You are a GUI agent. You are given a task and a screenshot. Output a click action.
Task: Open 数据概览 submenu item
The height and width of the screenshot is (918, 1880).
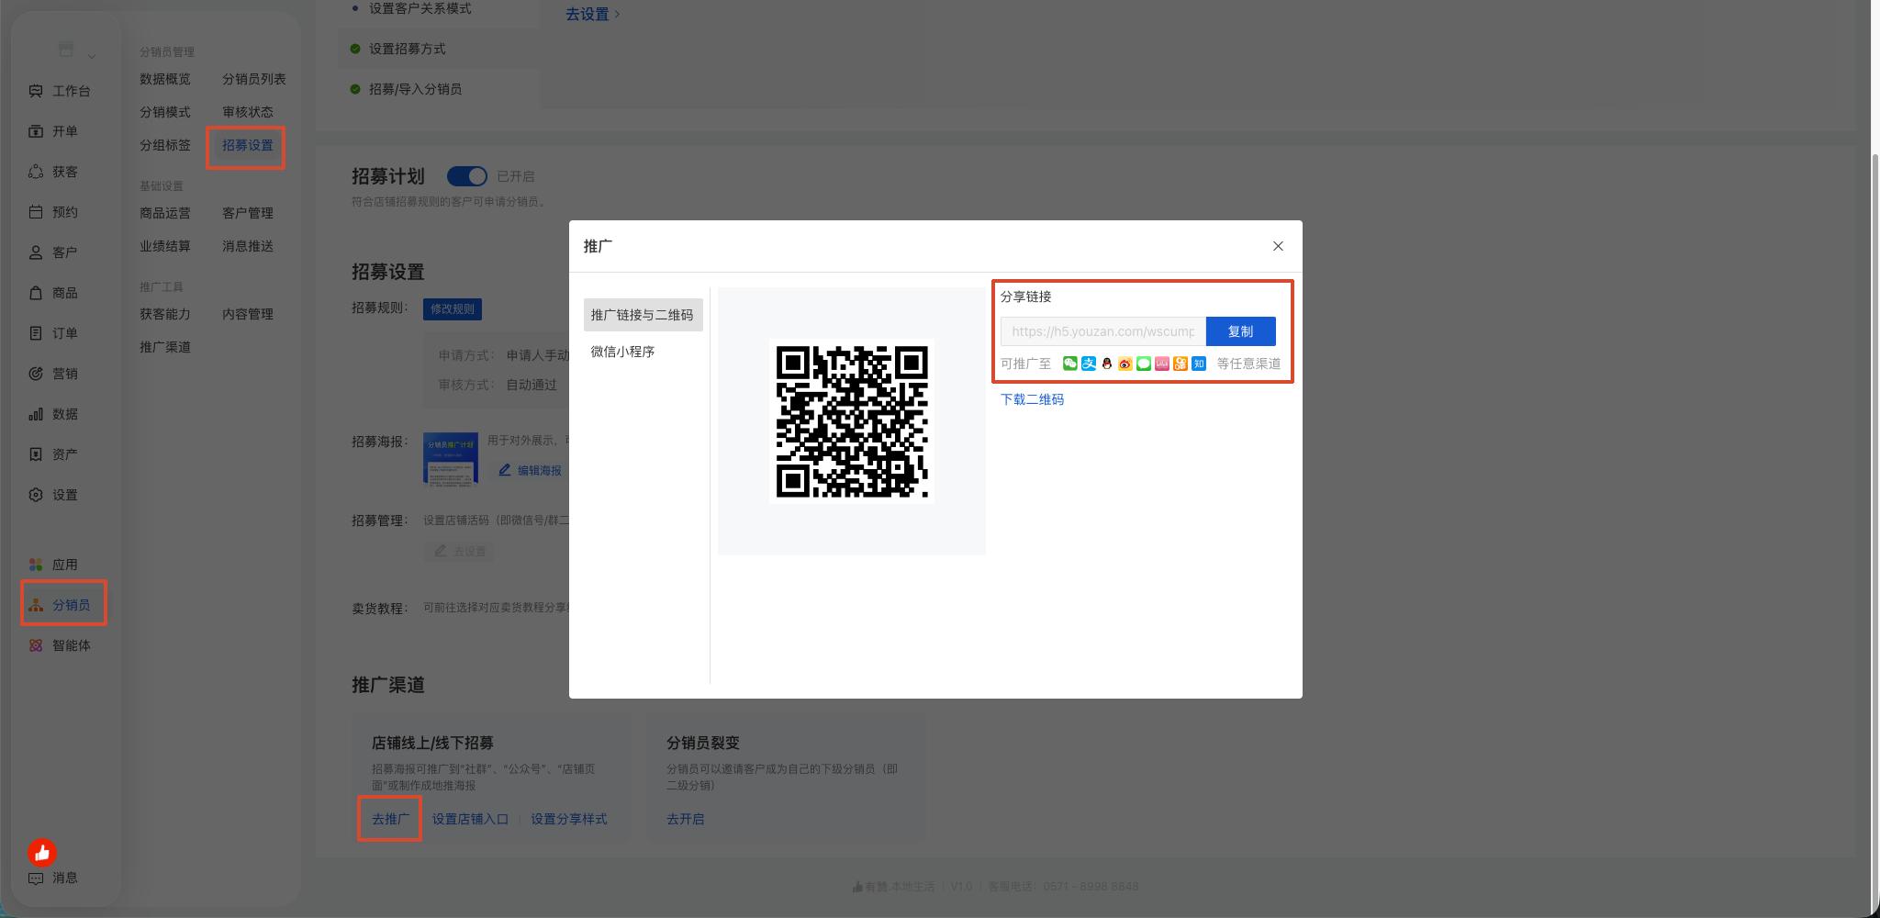tap(165, 79)
